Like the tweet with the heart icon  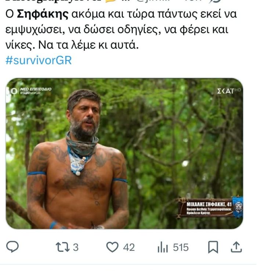(x=112, y=247)
